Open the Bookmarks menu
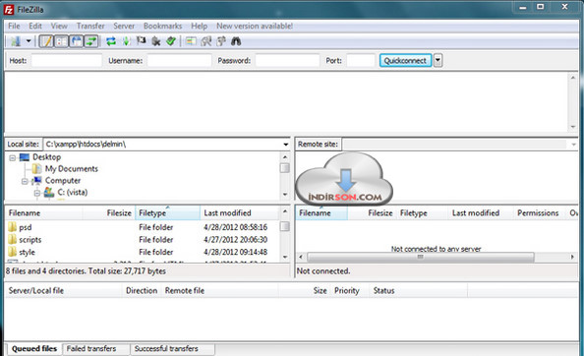The width and height of the screenshot is (584, 356). pyautogui.click(x=163, y=27)
